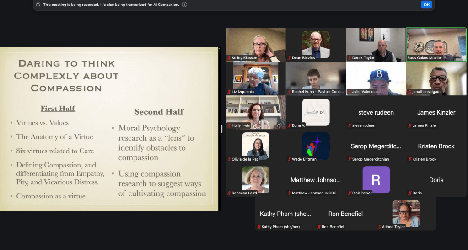This screenshot has height=250, width=468.
Task: Click the info icon after AI Companion text
Action: tap(184, 5)
